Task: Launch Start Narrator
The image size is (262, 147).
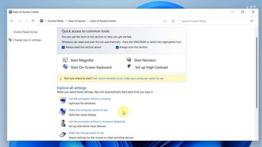Action: tap(145, 60)
